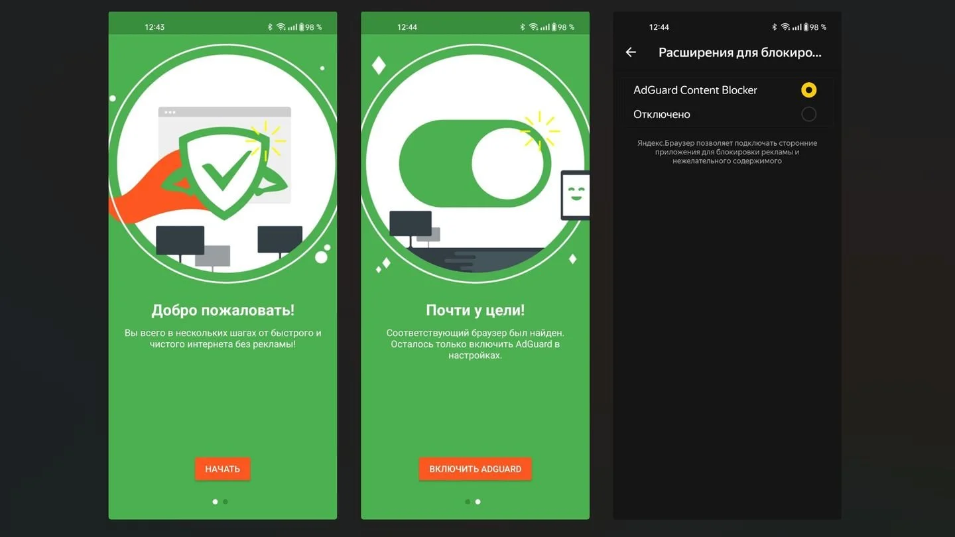Tap the signal bars in 12:43 status bar
This screenshot has height=537, width=955.
292,27
